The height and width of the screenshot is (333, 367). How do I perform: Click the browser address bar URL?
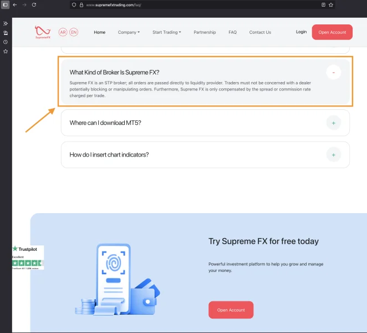pos(114,5)
